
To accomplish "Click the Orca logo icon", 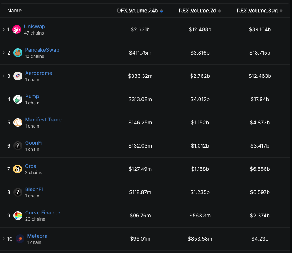I will [x=17, y=169].
